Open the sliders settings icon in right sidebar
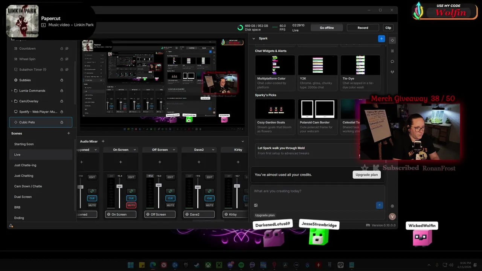Screen dimensions: 482x271 click(x=392, y=51)
